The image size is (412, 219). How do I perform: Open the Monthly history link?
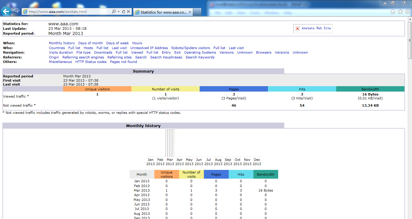(62, 43)
